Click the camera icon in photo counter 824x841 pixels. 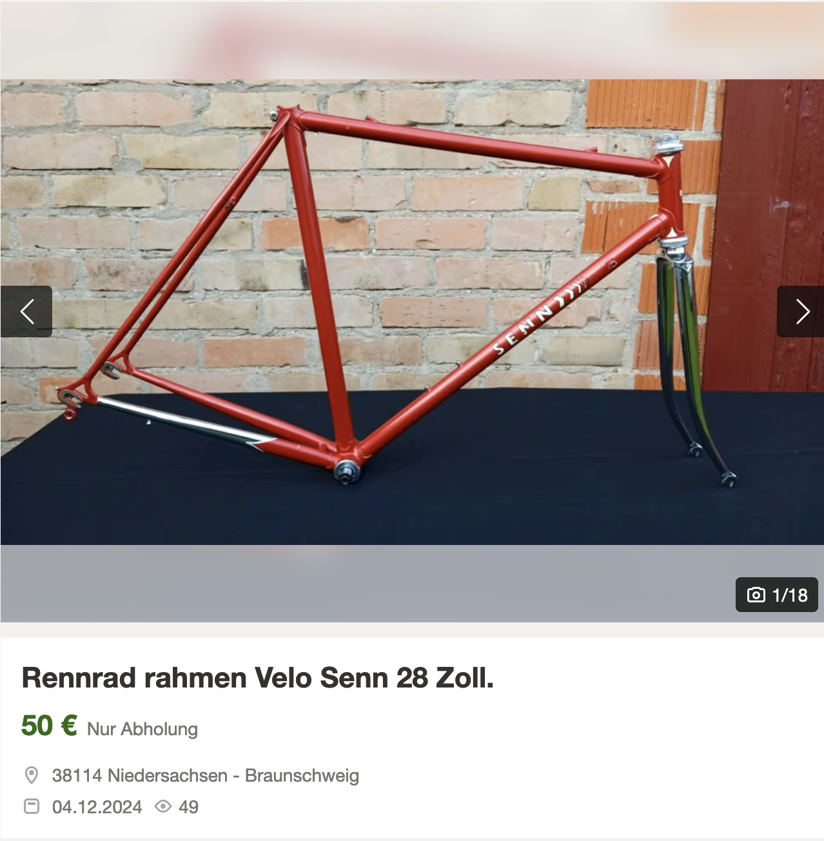(x=756, y=595)
